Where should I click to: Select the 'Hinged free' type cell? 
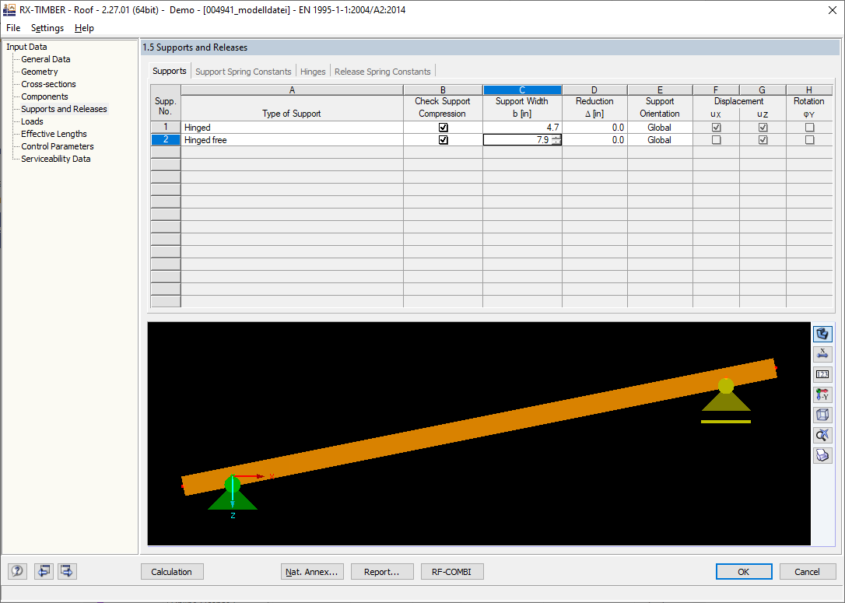tap(292, 140)
